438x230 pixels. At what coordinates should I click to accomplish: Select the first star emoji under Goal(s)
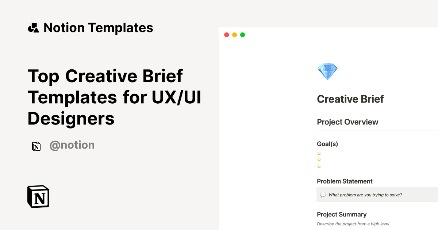(319, 153)
